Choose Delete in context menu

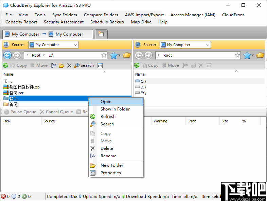pyautogui.click(x=116, y=148)
